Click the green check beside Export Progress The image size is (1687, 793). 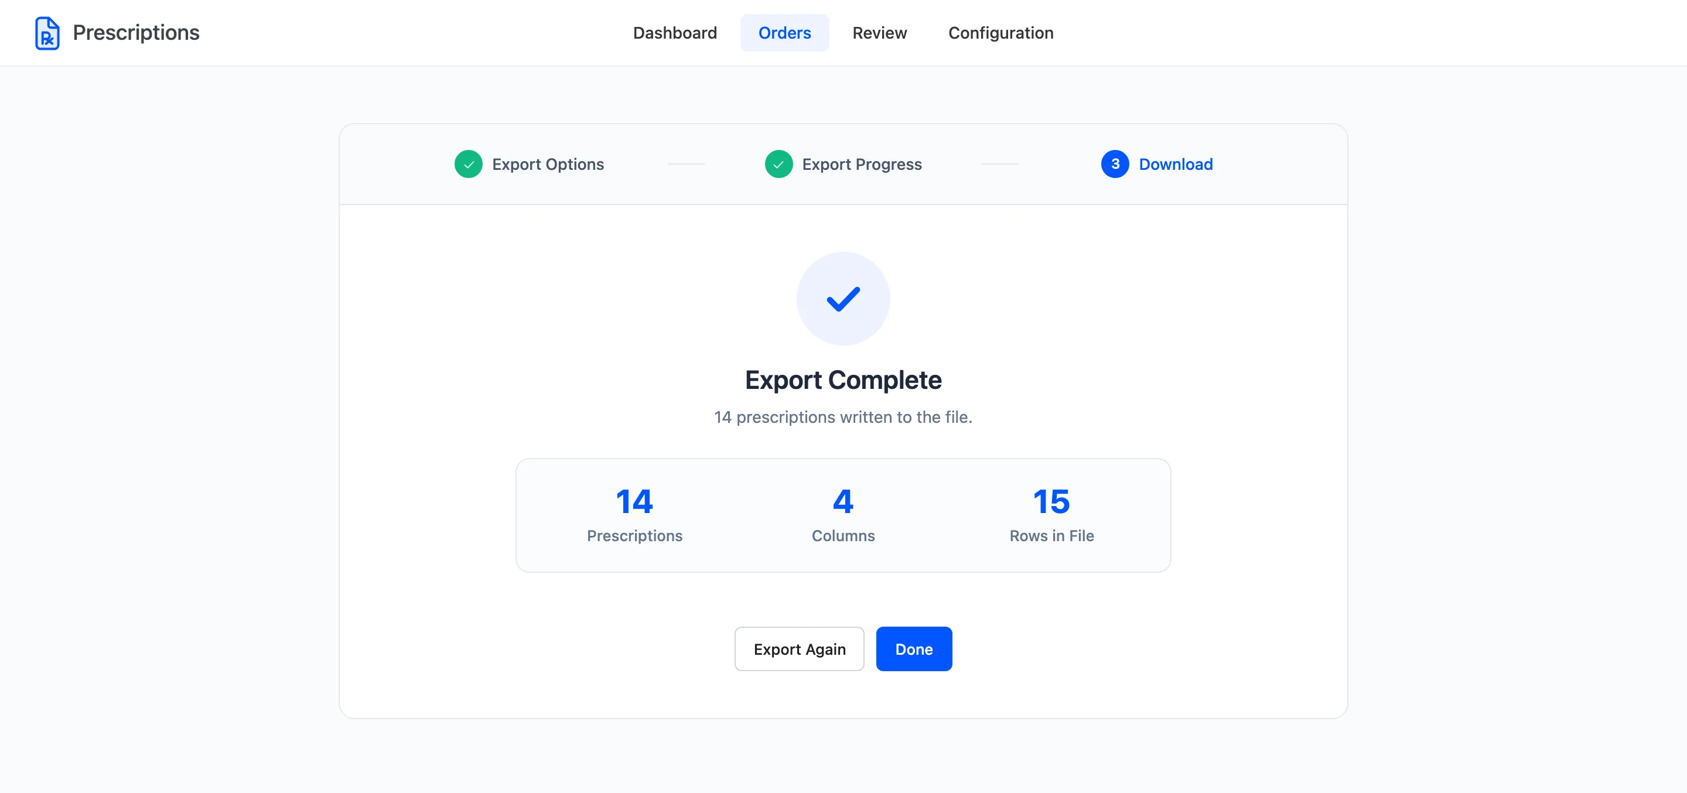point(778,165)
